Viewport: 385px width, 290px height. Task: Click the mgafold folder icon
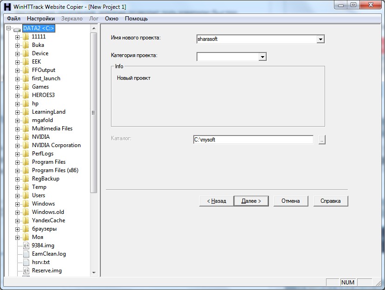(26, 120)
